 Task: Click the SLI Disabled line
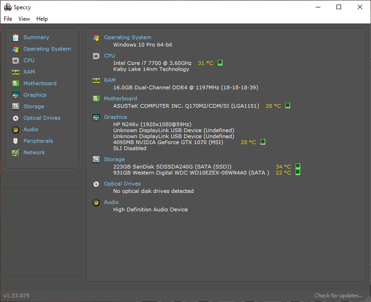click(130, 148)
